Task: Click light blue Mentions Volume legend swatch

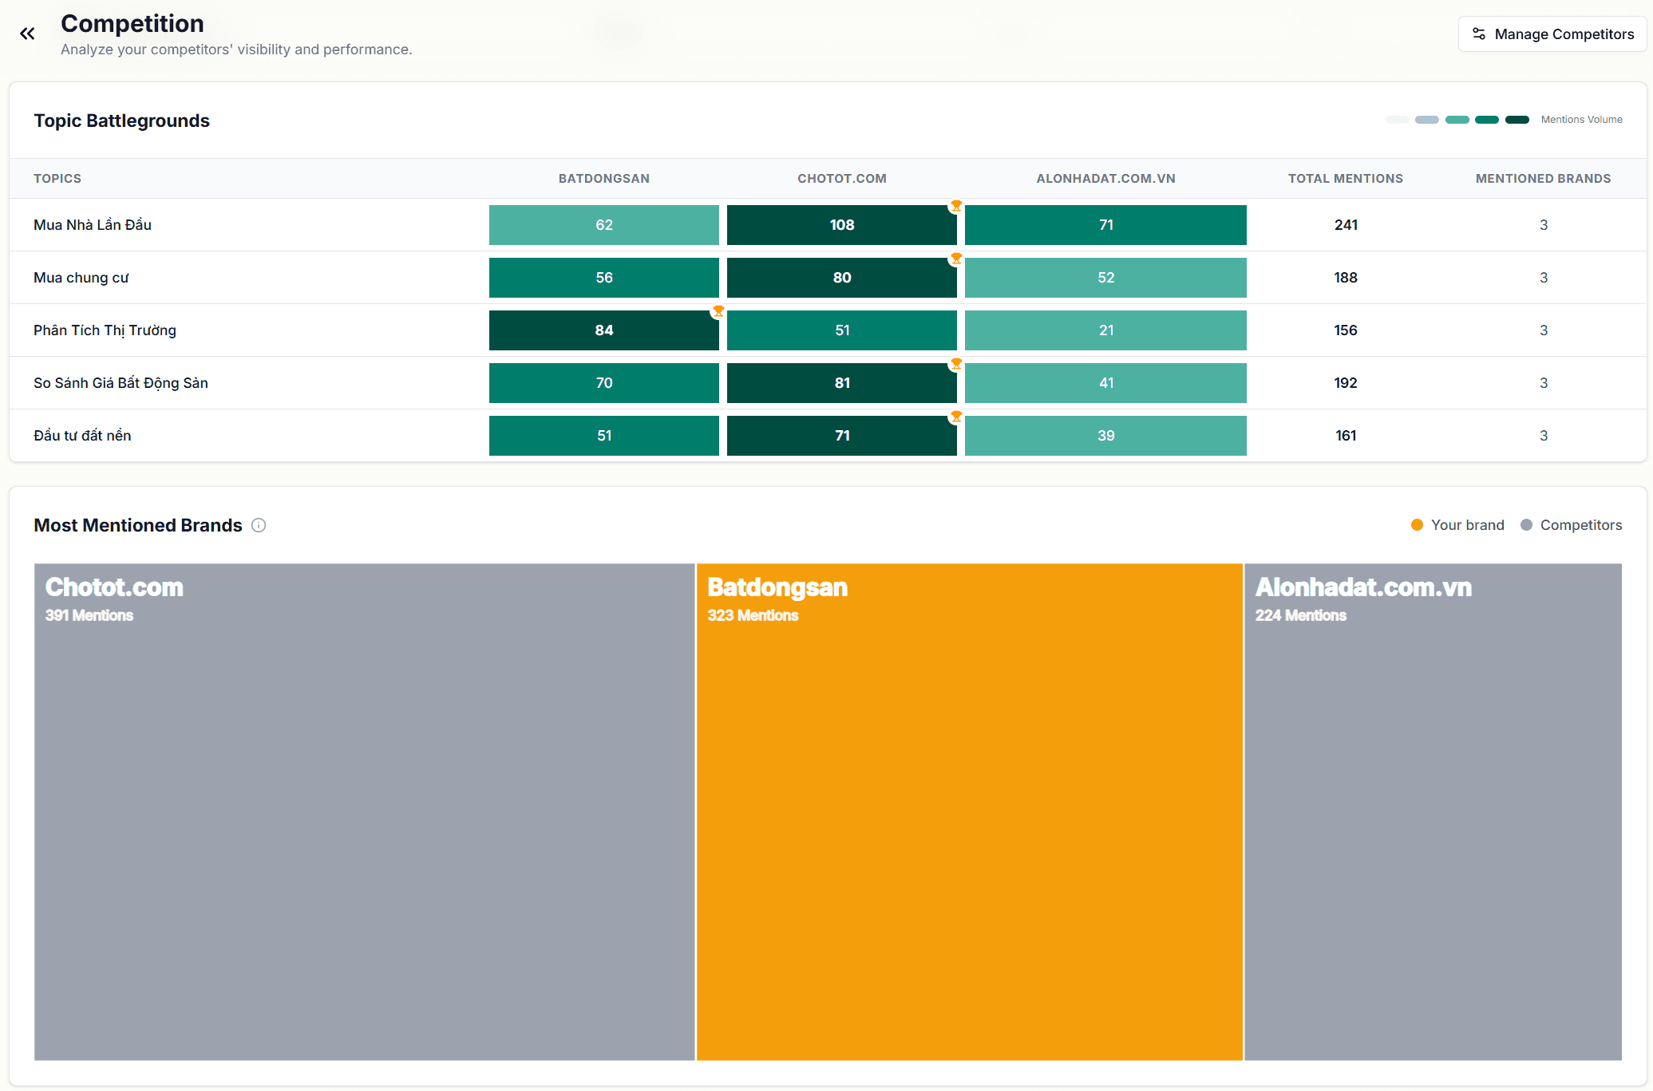Action: pos(1426,120)
